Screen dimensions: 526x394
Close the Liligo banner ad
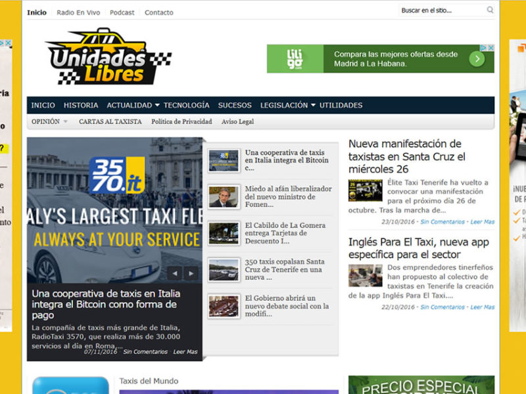click(490, 48)
